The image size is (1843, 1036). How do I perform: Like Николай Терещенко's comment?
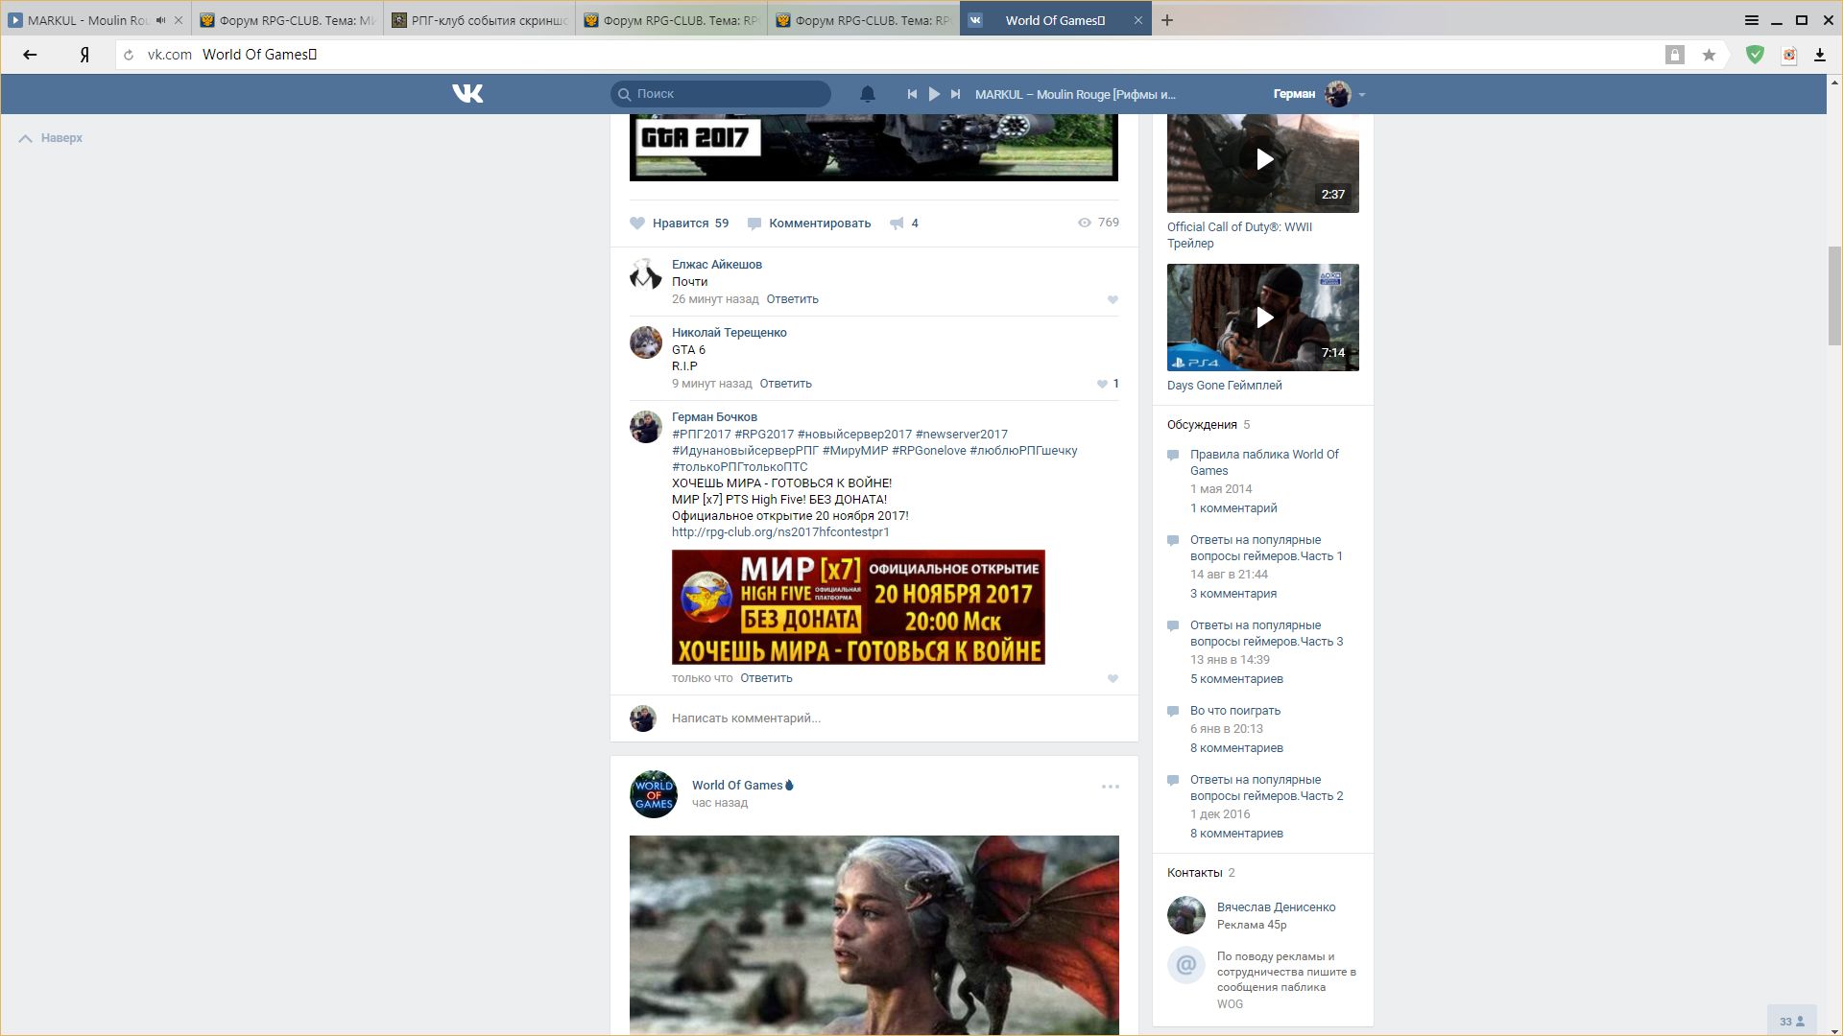[x=1103, y=384]
